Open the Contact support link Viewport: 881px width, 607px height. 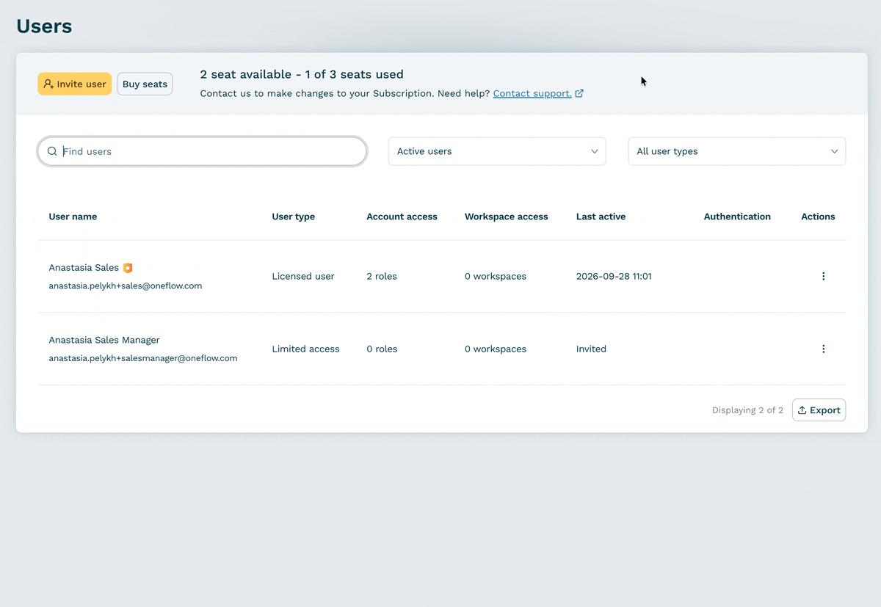(532, 93)
